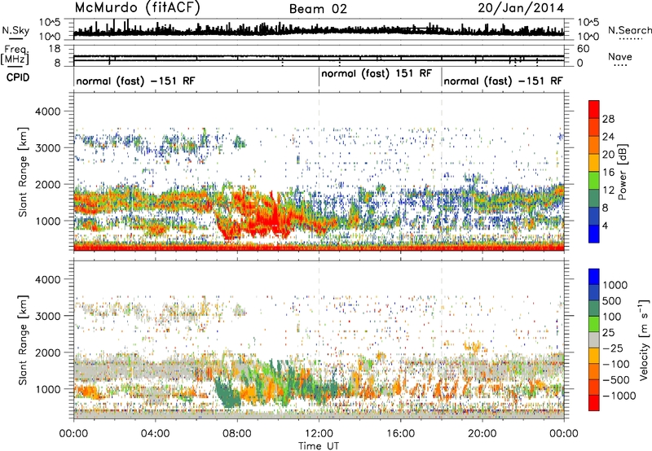Click the Time UT axis title

319,446
